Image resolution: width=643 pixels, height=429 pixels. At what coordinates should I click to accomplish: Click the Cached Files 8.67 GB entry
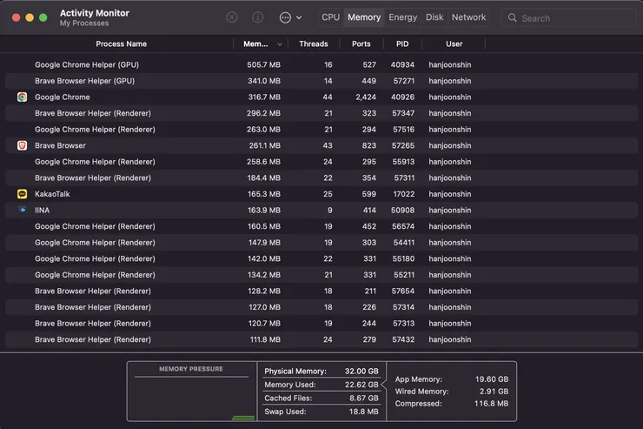point(321,399)
